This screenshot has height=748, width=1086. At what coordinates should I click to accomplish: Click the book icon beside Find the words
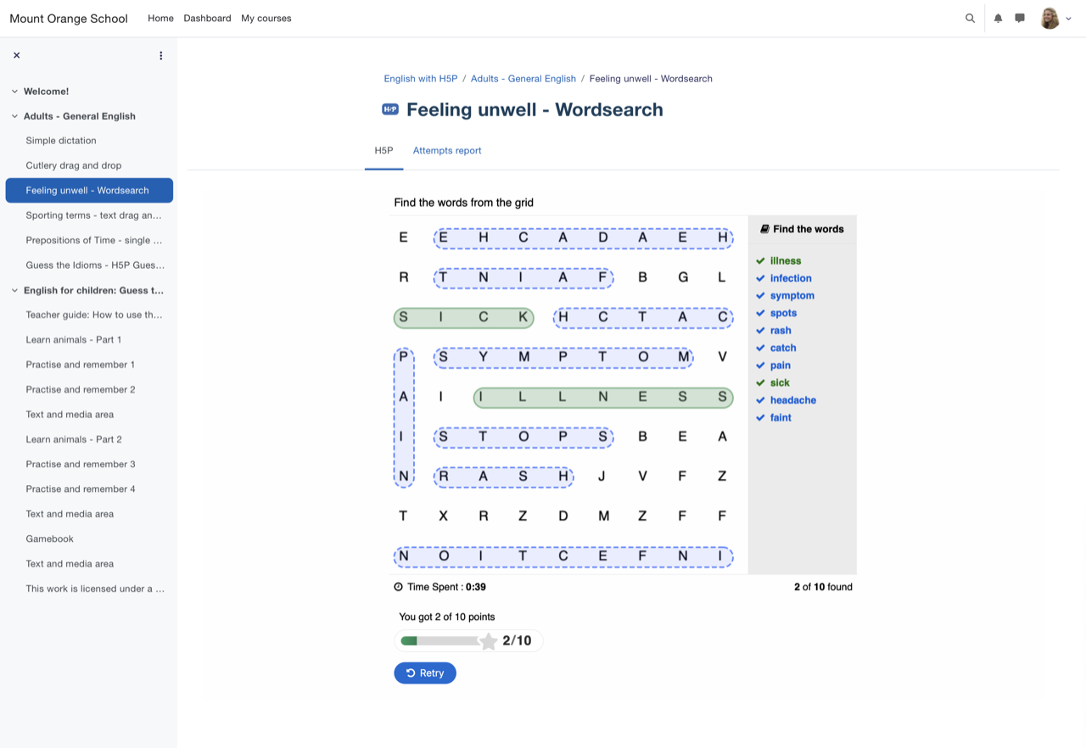pyautogui.click(x=764, y=229)
